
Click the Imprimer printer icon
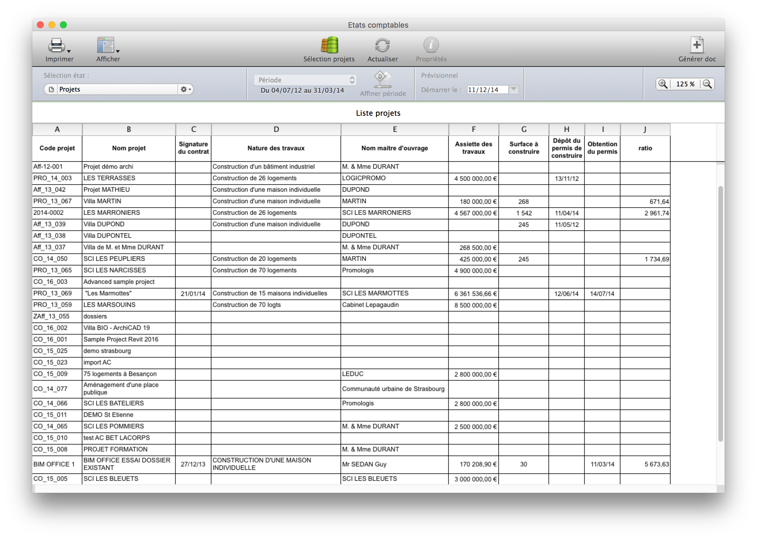click(x=56, y=45)
